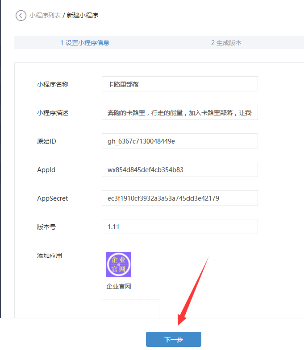This screenshot has height=350, width=304.
Task: Focus the AppId input field
Action: 180,169
